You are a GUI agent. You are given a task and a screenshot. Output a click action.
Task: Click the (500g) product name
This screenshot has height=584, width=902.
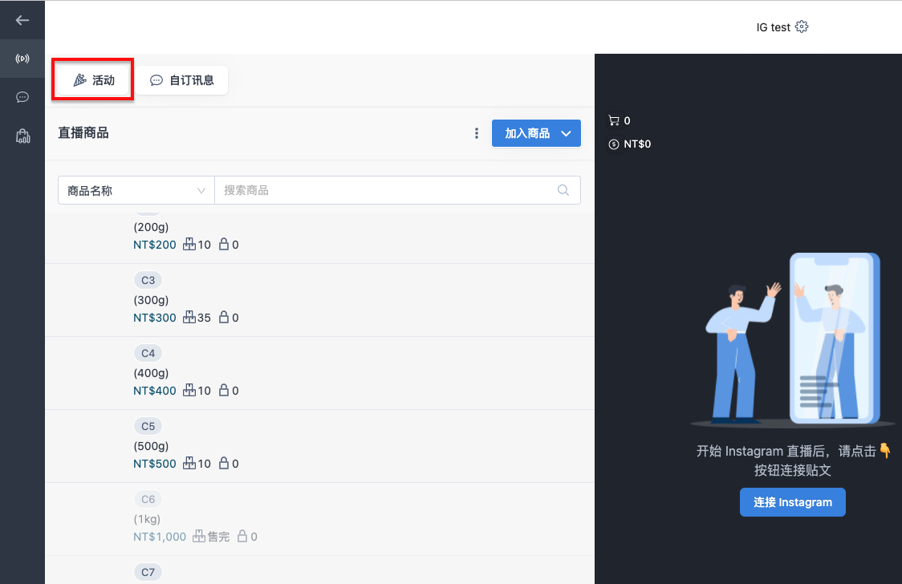point(152,446)
